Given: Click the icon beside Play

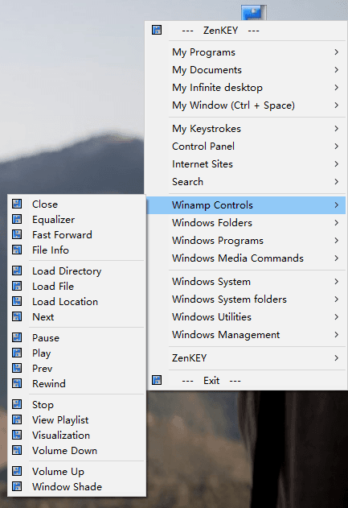Looking at the screenshot, I should click(17, 353).
